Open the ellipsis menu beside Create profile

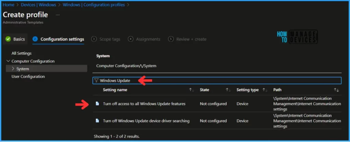point(57,15)
